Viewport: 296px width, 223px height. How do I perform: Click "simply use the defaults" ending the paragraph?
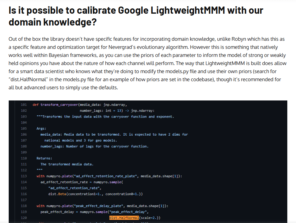point(90,88)
